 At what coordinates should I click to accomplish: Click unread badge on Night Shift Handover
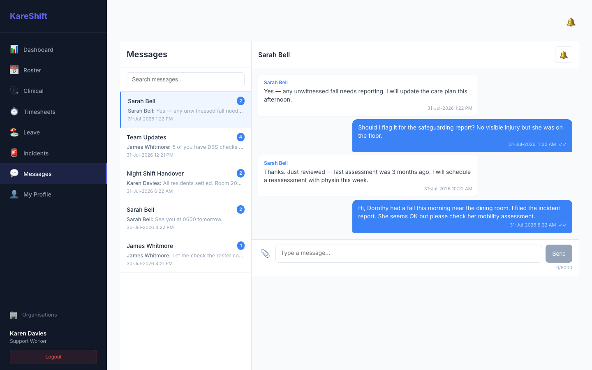tap(241, 173)
